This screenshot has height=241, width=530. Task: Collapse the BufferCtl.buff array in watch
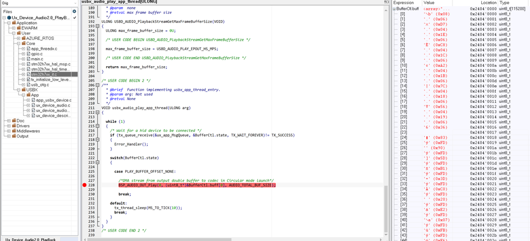pyautogui.click(x=394, y=9)
